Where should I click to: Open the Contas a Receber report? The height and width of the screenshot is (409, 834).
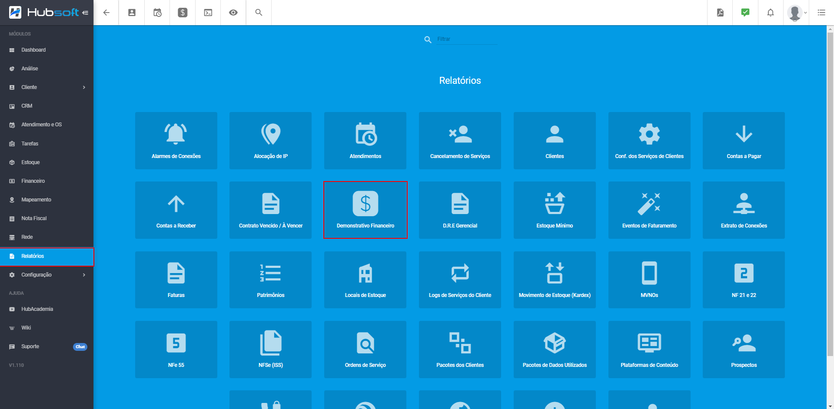pos(176,210)
